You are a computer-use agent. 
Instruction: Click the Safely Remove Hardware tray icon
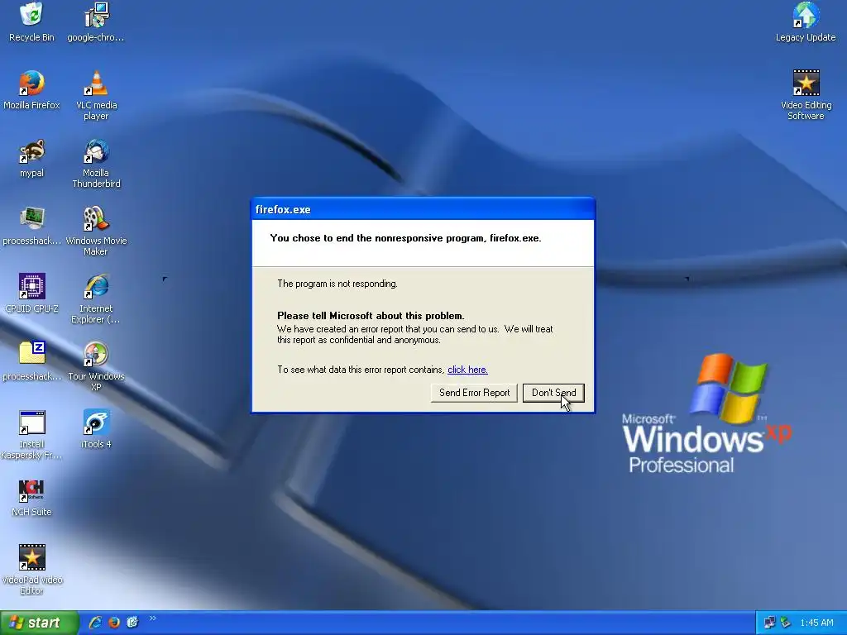[786, 623]
